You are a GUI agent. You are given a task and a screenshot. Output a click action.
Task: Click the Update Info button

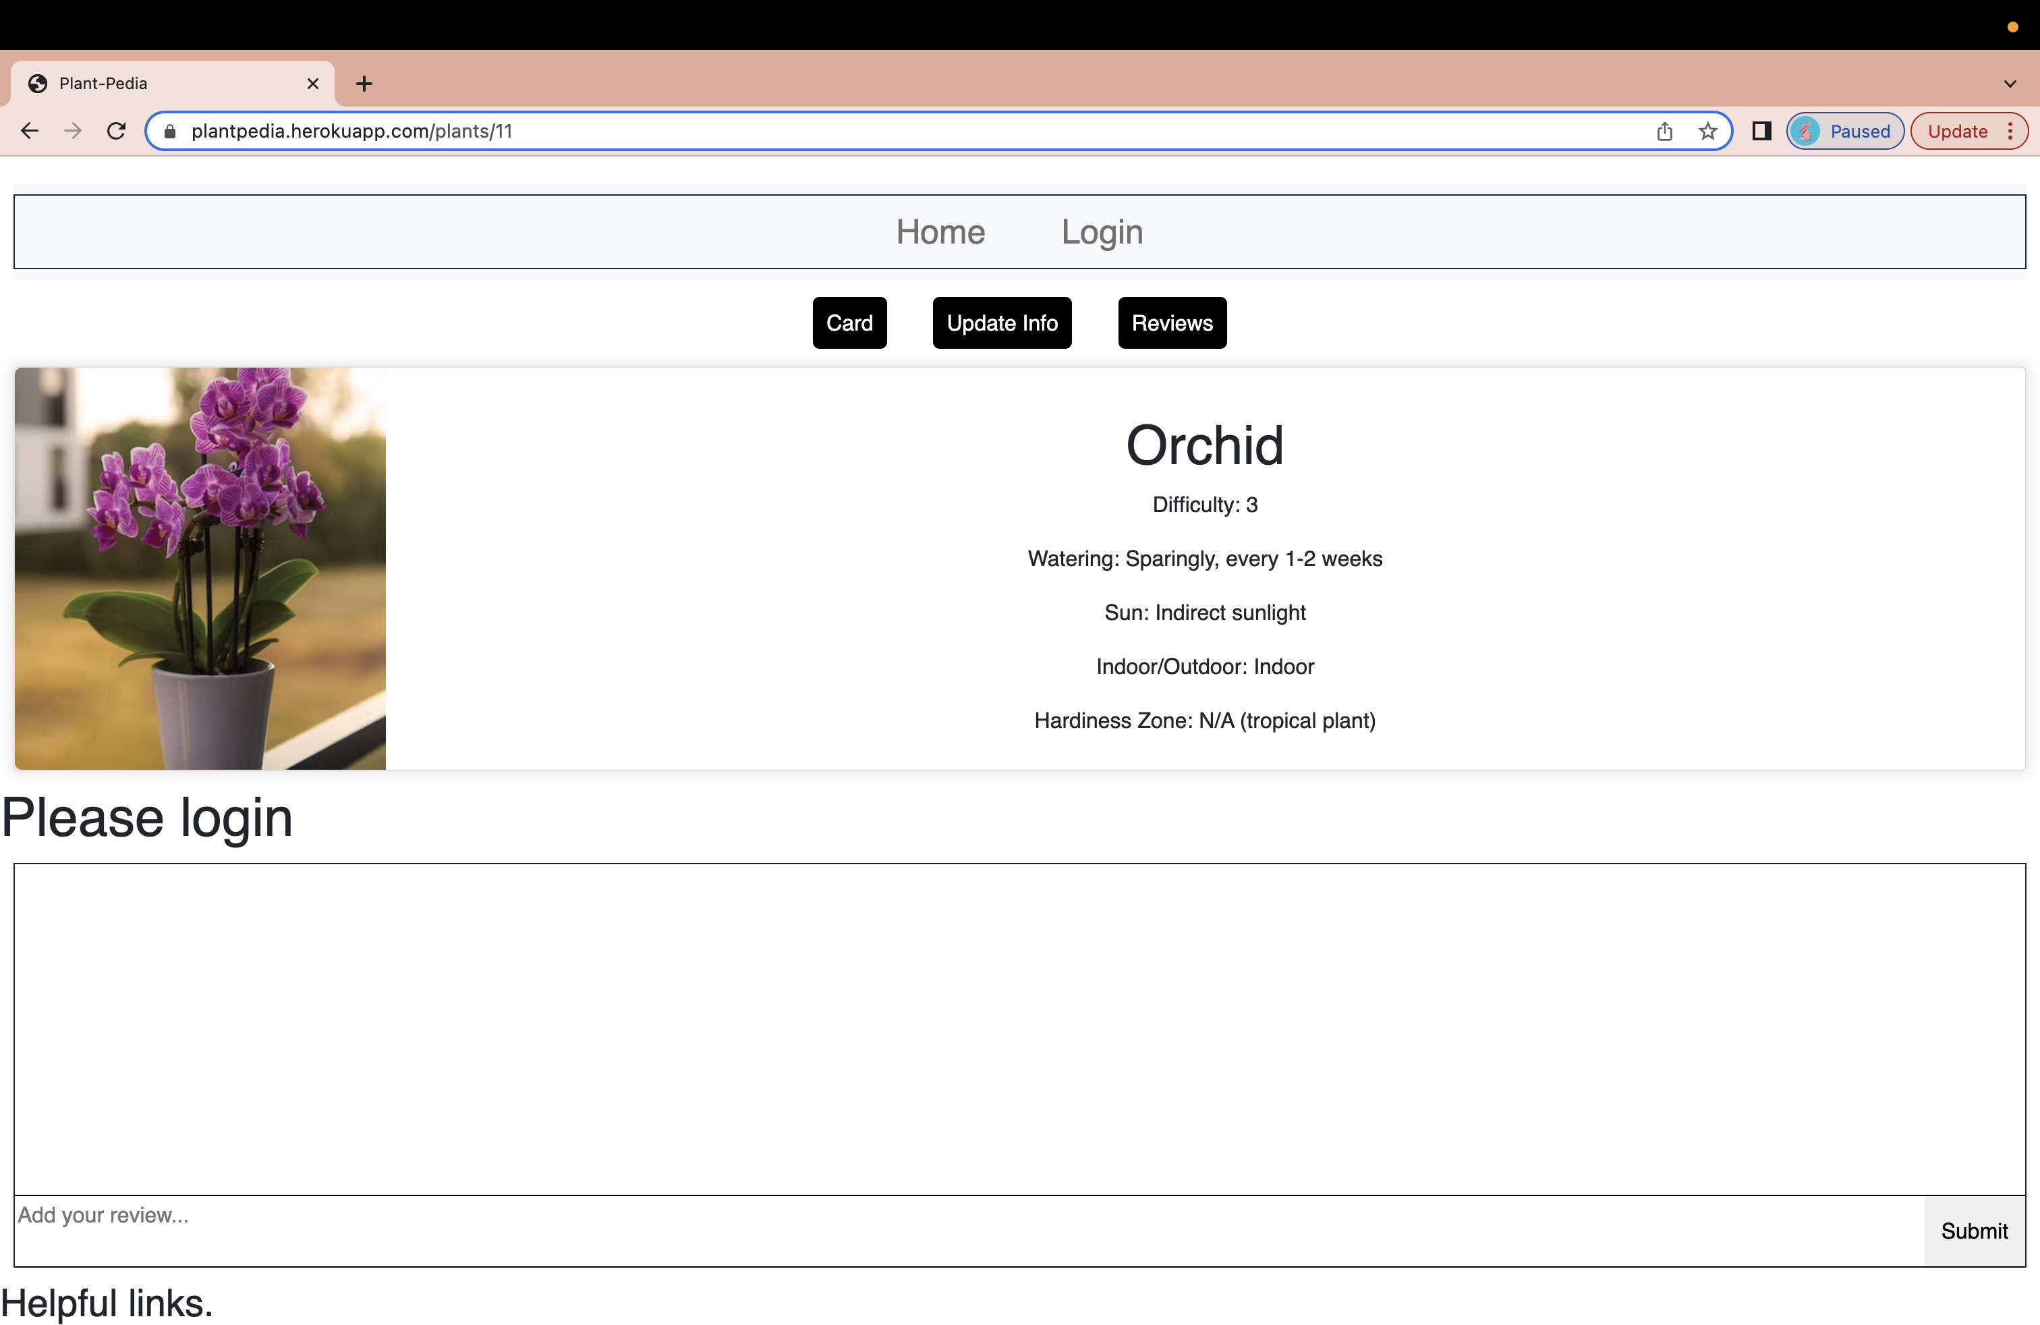tap(1002, 323)
